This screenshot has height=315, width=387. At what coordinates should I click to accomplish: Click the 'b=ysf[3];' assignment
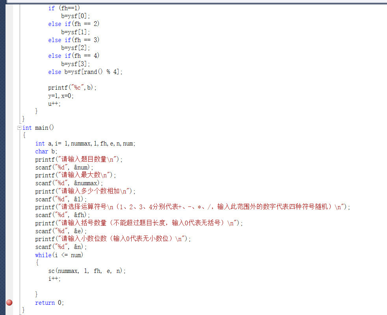(76, 64)
